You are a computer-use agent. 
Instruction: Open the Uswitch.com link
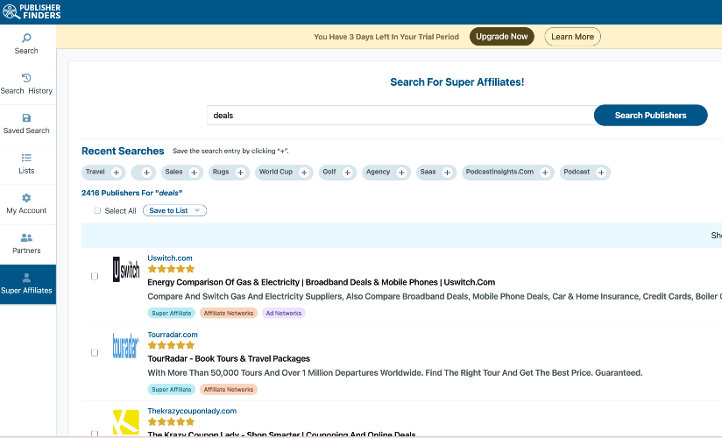click(x=170, y=258)
